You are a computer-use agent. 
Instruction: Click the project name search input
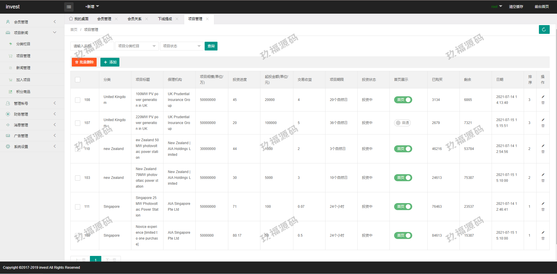point(92,46)
